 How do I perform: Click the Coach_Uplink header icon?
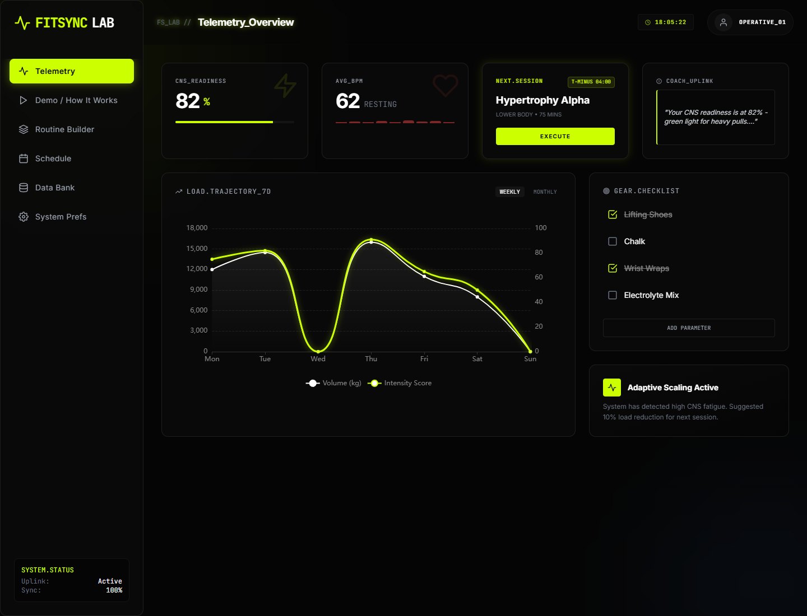(659, 81)
